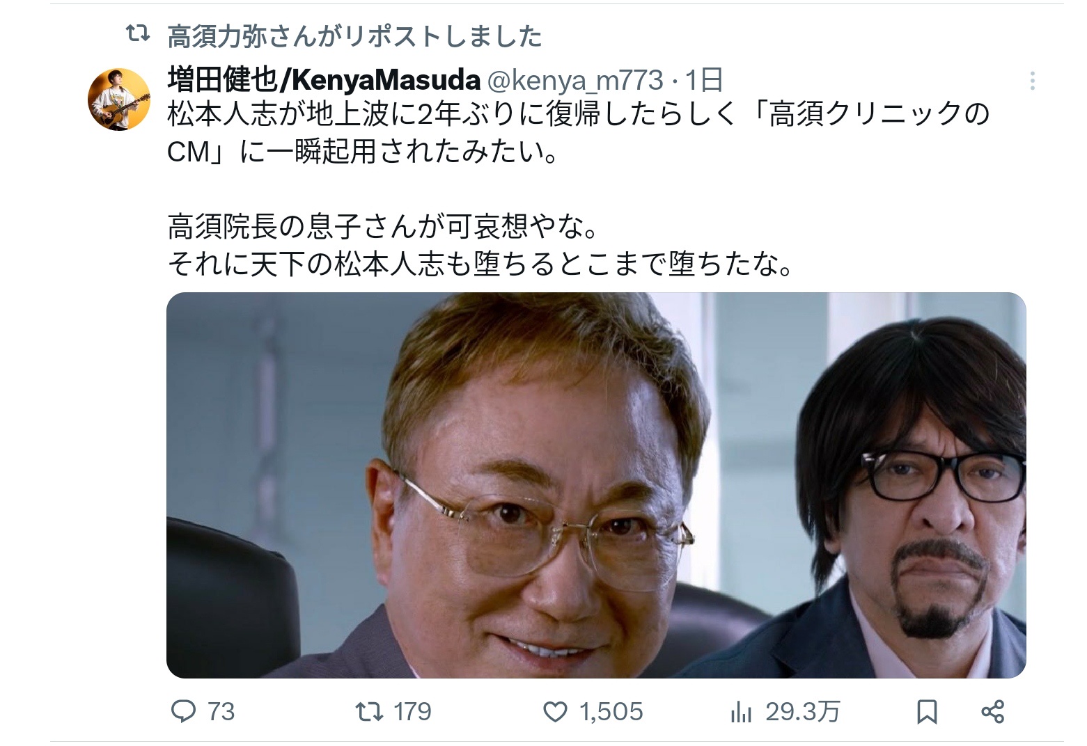Open the 増田健也/KenyaMasuda display name
Image resolution: width=1087 pixels, height=746 pixels.
(324, 81)
